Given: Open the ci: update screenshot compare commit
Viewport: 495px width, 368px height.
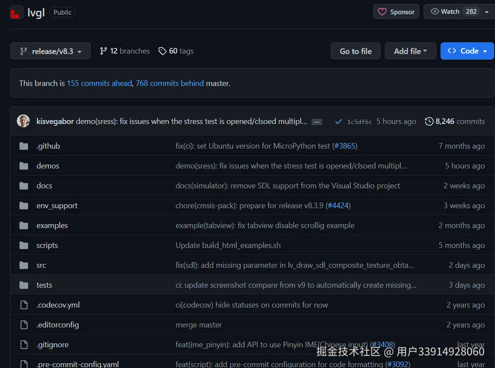Looking at the screenshot, I should 296,285.
